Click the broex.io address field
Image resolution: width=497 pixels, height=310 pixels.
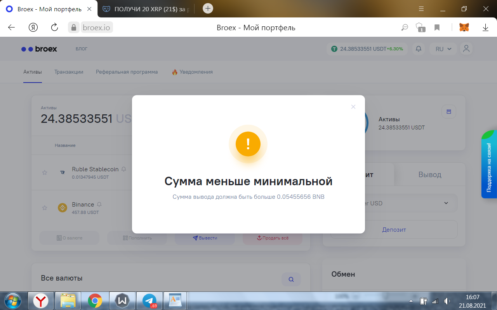tap(96, 28)
